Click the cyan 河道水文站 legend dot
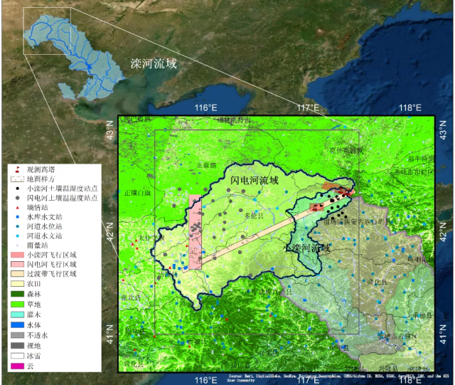 pyautogui.click(x=16, y=235)
